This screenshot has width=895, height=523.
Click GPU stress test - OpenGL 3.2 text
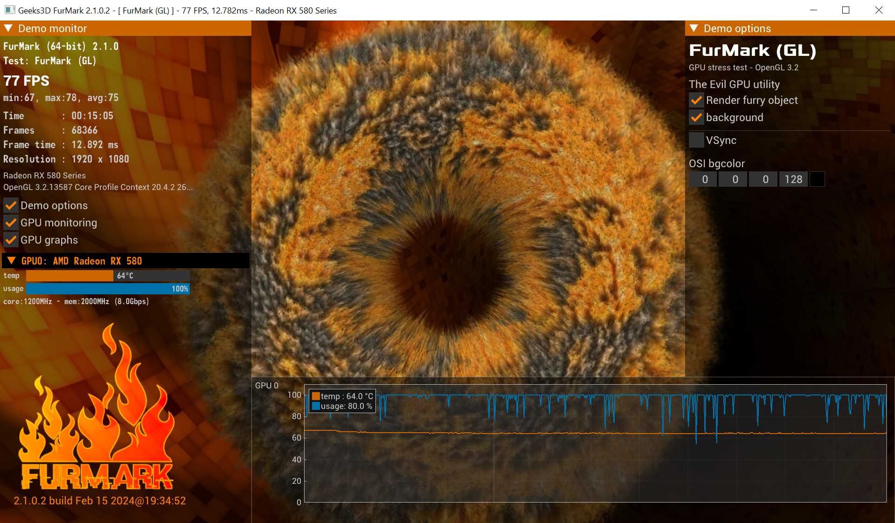(743, 68)
